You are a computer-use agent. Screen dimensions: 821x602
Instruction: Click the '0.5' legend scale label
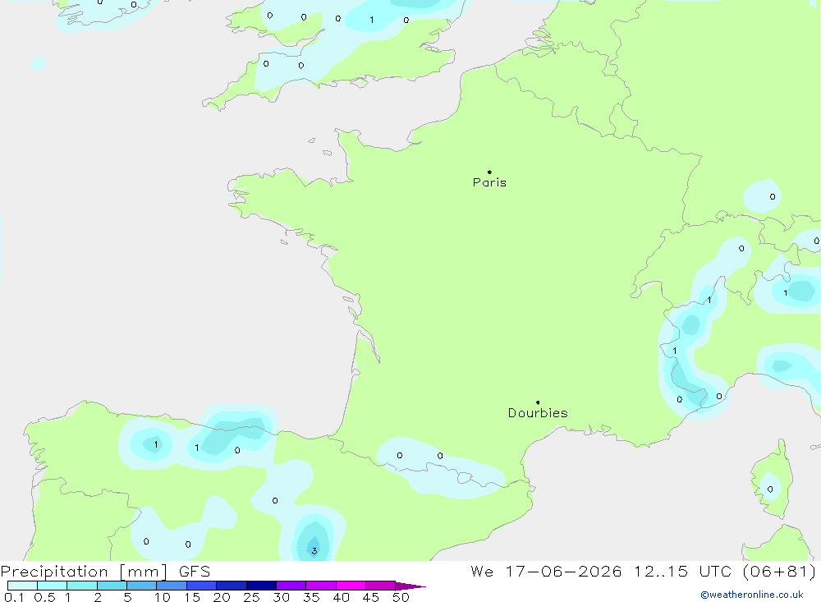(44, 597)
